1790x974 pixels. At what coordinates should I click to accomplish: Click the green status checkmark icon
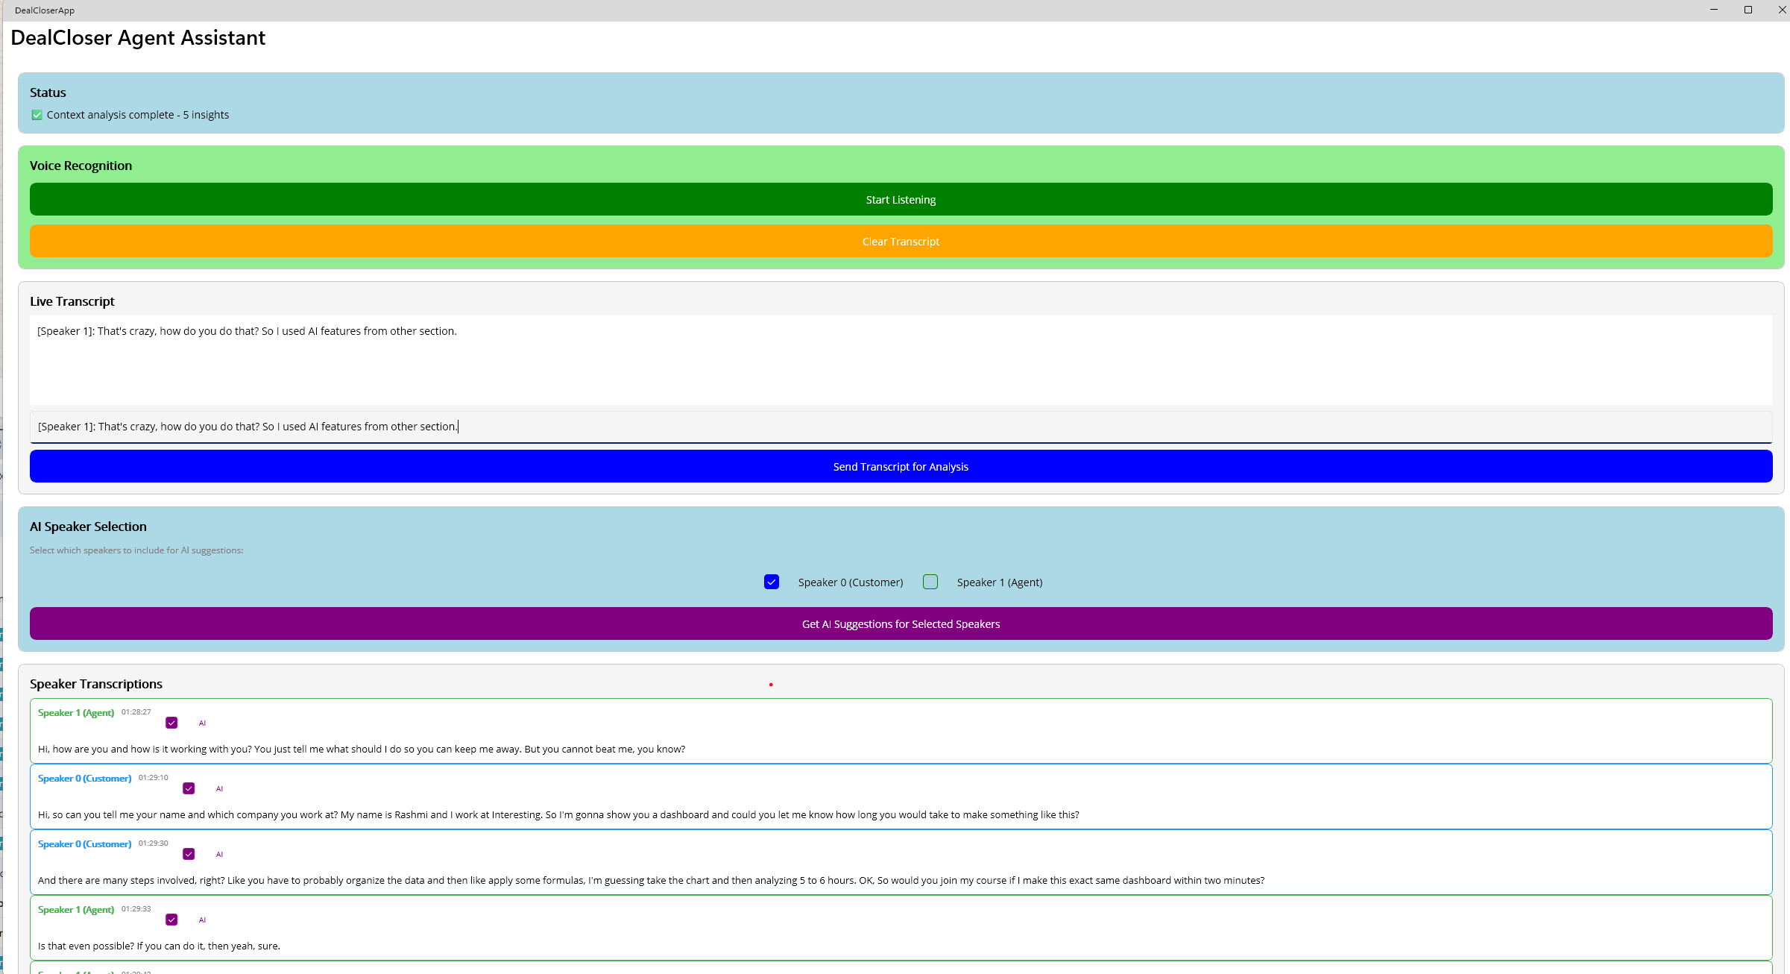[37, 115]
